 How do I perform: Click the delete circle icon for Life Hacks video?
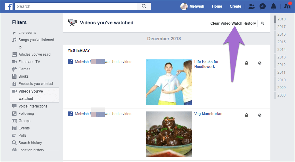point(260,63)
